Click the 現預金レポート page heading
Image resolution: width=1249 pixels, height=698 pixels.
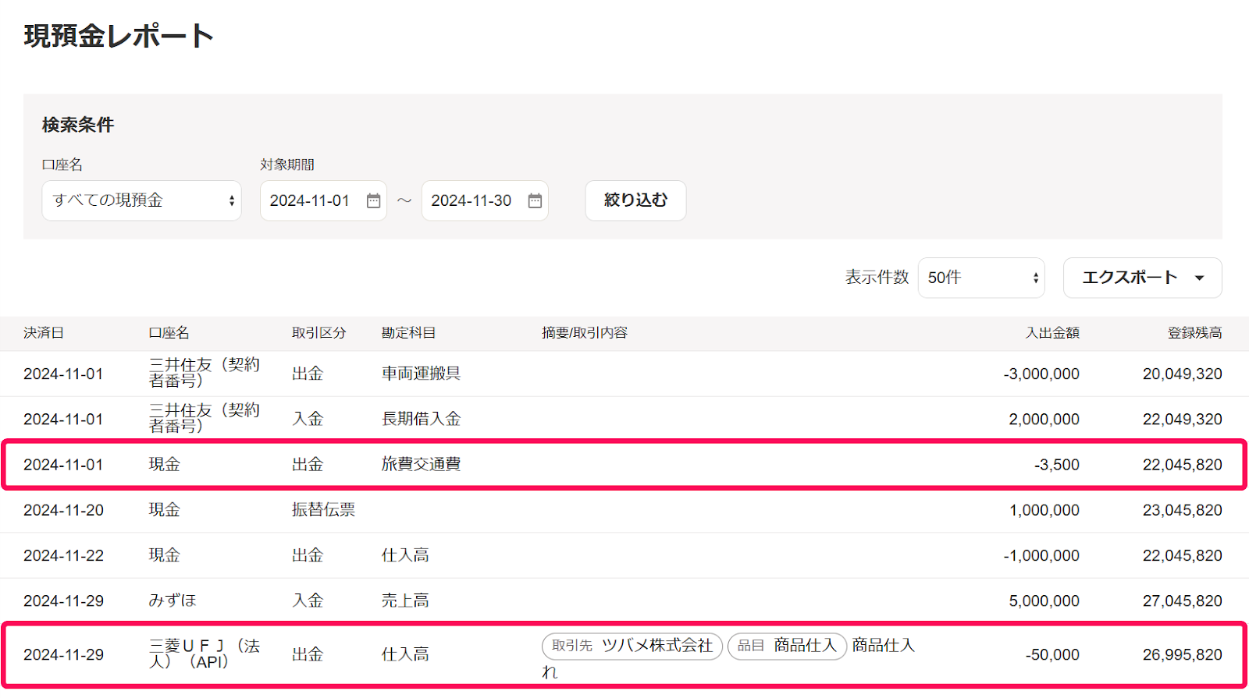tap(119, 36)
